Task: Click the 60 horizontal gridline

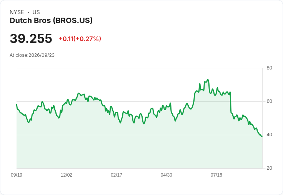Action: pos(140,101)
